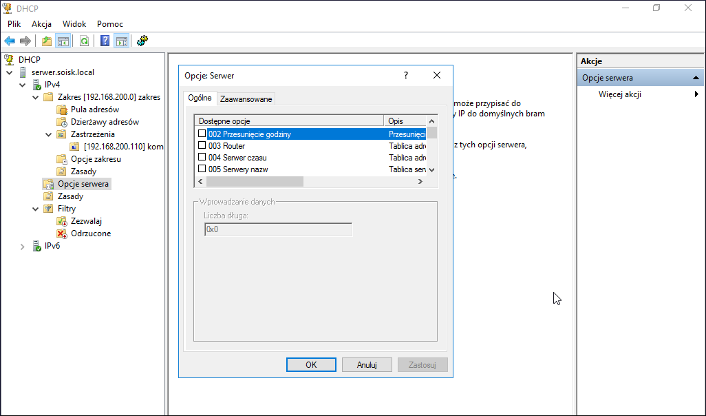This screenshot has height=416, width=706.
Task: Expand the IPv6 tree node
Action: (23, 247)
